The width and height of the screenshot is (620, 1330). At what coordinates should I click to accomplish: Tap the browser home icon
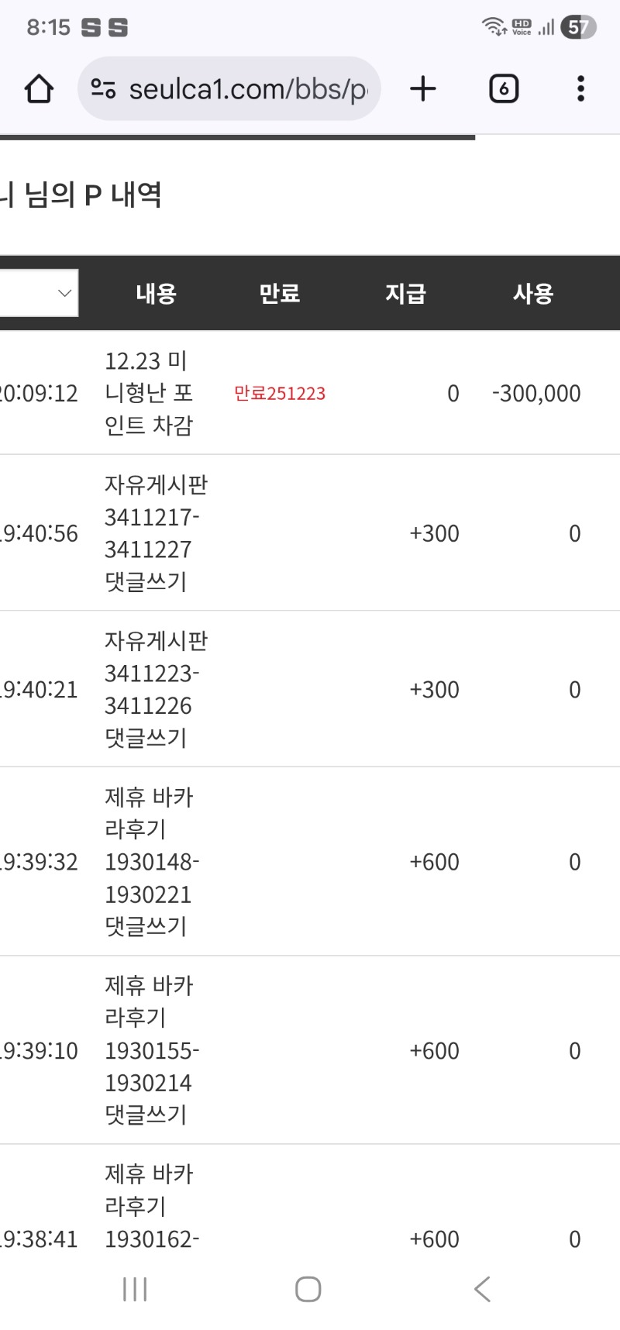tap(39, 89)
